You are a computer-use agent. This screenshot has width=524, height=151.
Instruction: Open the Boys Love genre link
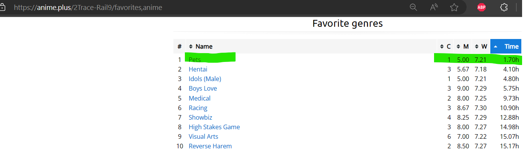203,88
